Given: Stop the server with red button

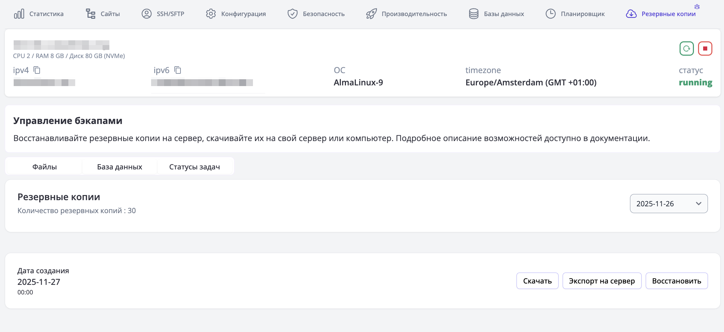Looking at the screenshot, I should click(705, 49).
